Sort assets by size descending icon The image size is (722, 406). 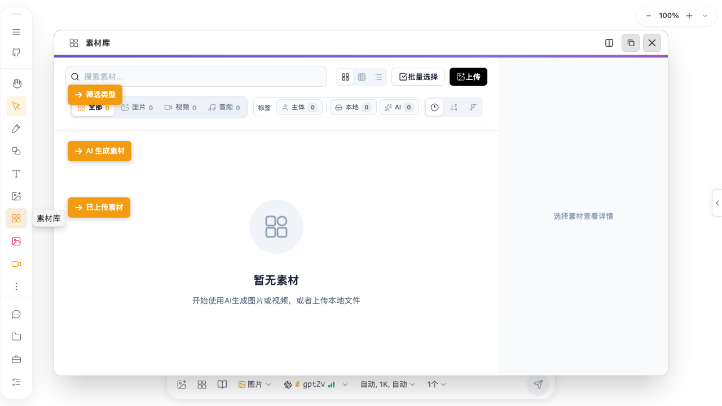tap(473, 107)
